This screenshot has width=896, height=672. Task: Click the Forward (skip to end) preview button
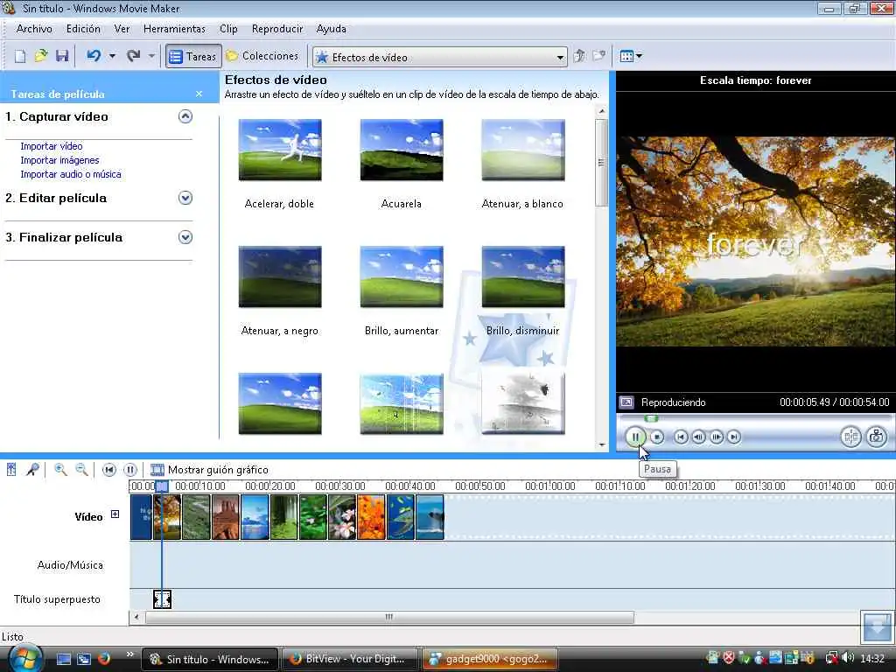click(734, 437)
